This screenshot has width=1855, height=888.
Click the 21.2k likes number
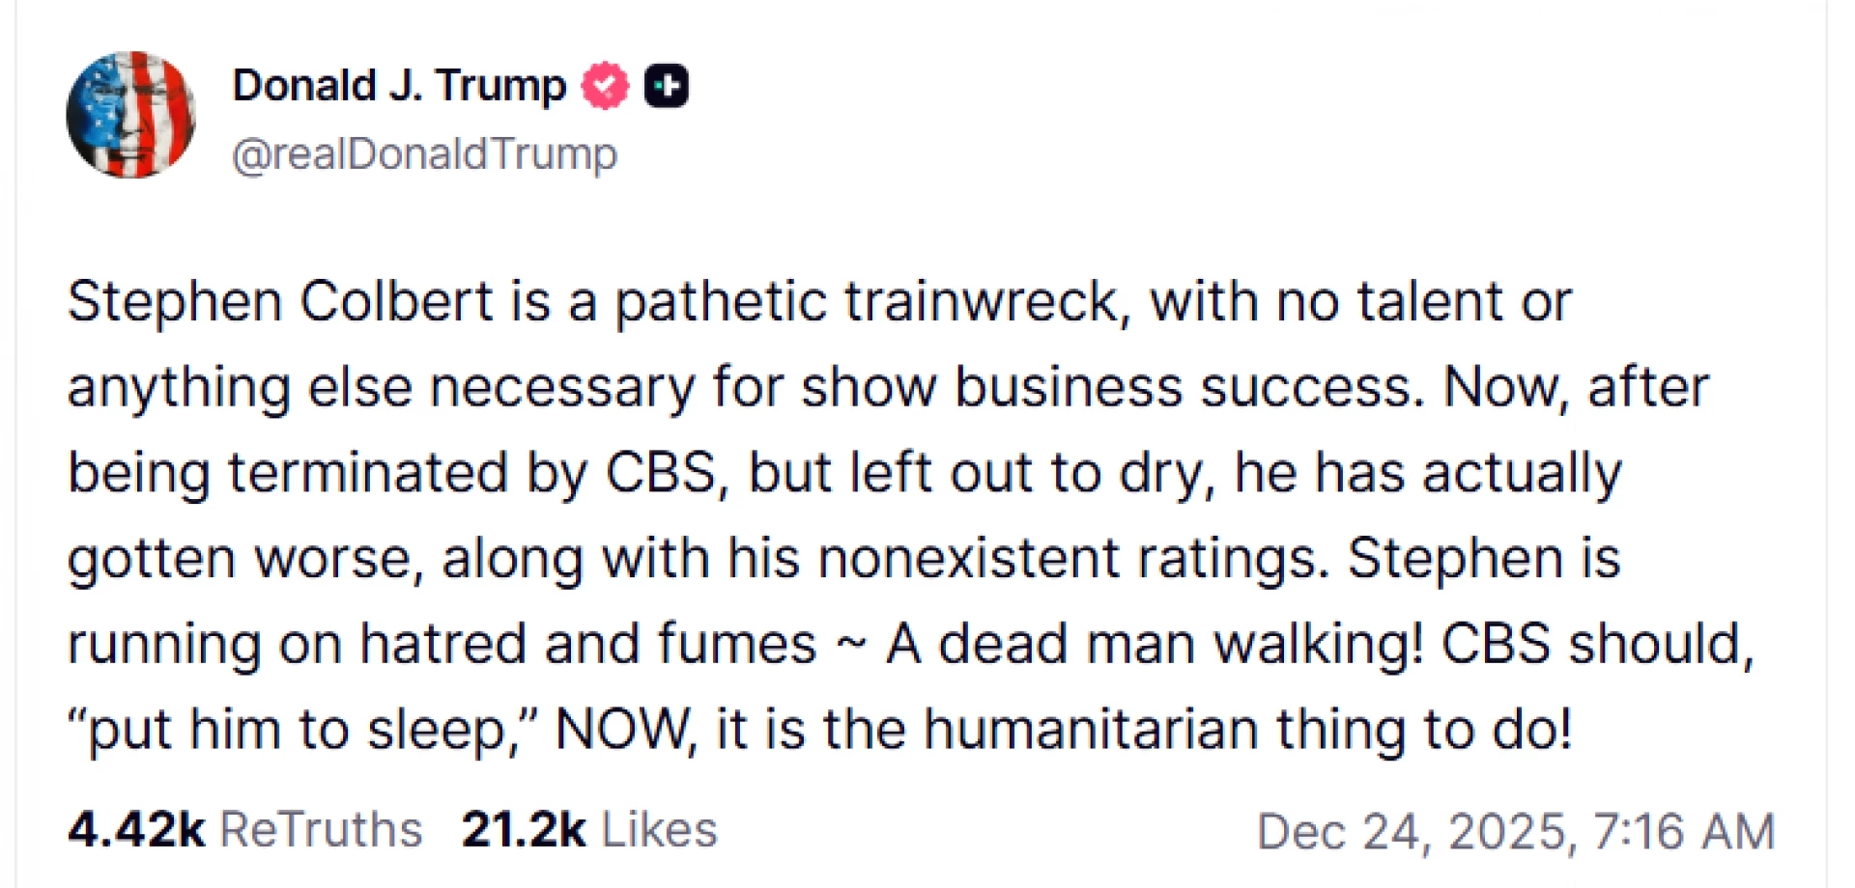click(x=524, y=829)
